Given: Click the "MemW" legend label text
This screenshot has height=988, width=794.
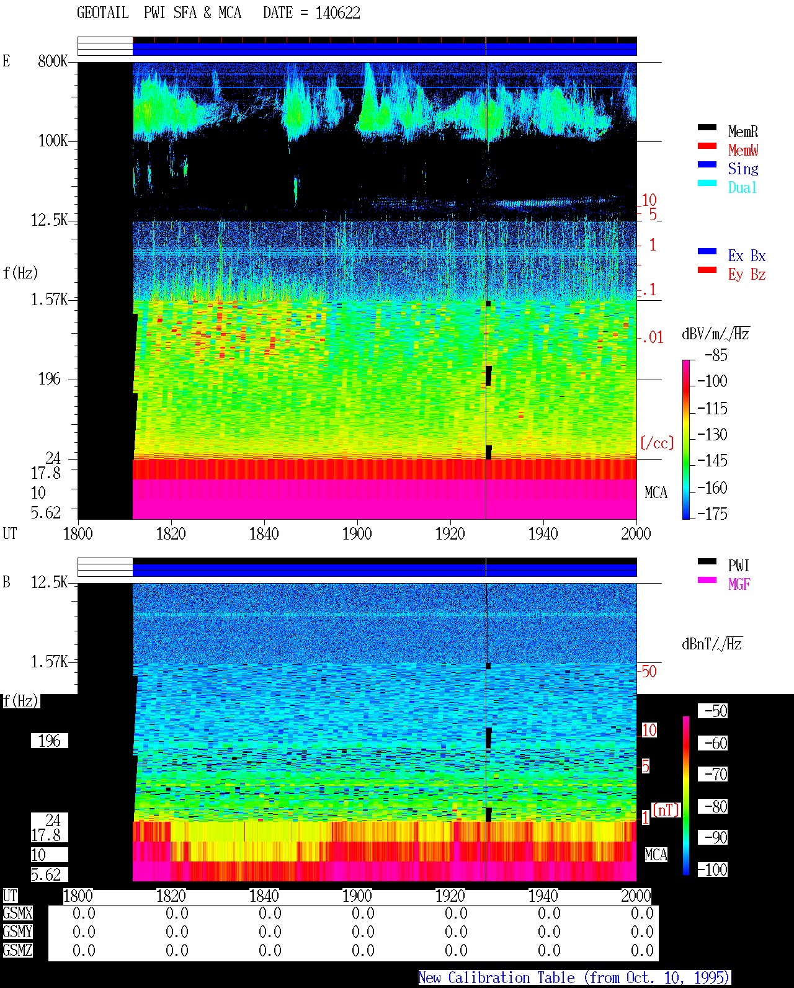Looking at the screenshot, I should [x=743, y=150].
